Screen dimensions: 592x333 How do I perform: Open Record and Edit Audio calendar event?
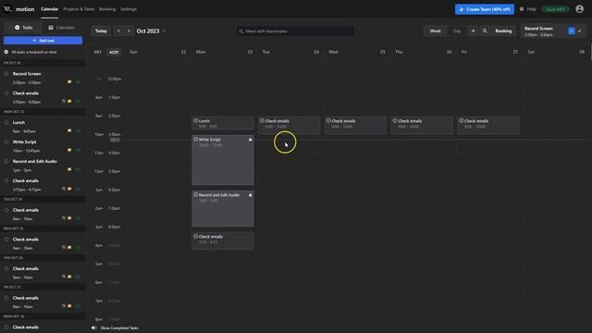223,209
